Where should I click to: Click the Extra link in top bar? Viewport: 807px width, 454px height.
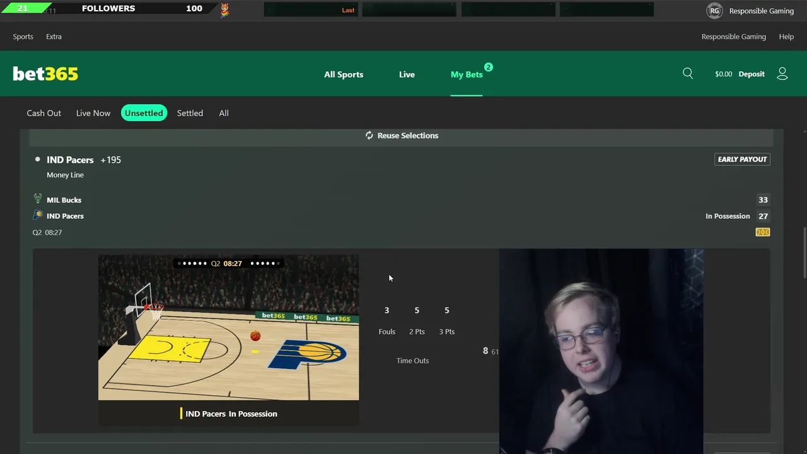(x=54, y=37)
